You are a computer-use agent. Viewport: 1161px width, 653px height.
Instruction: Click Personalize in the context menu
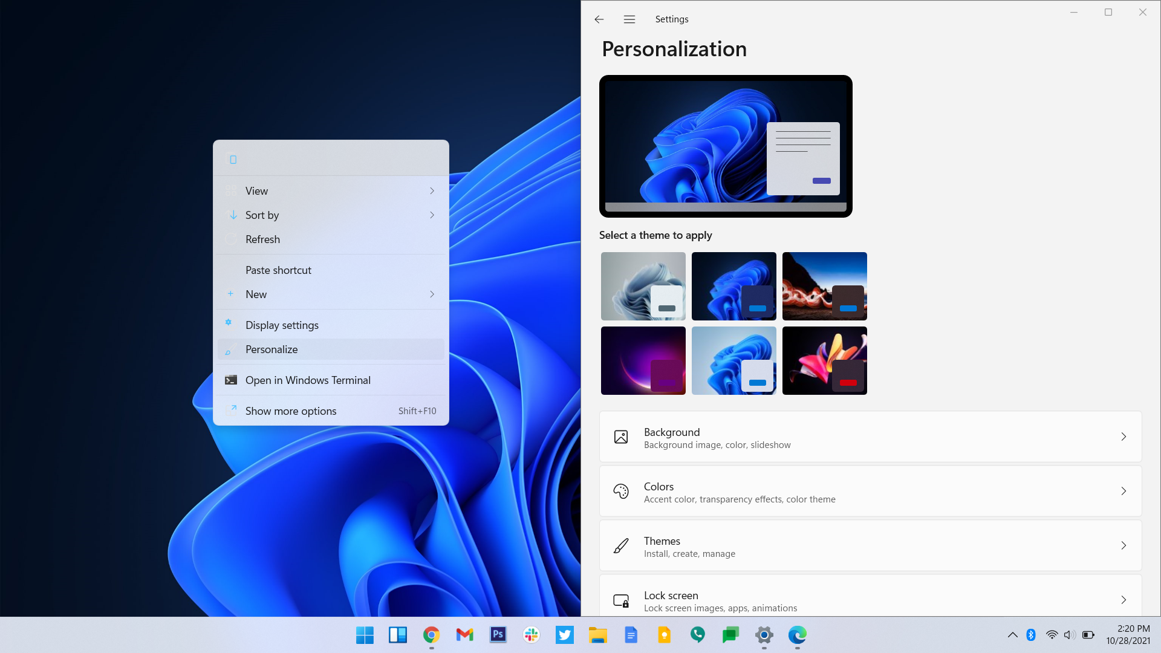pyautogui.click(x=271, y=348)
